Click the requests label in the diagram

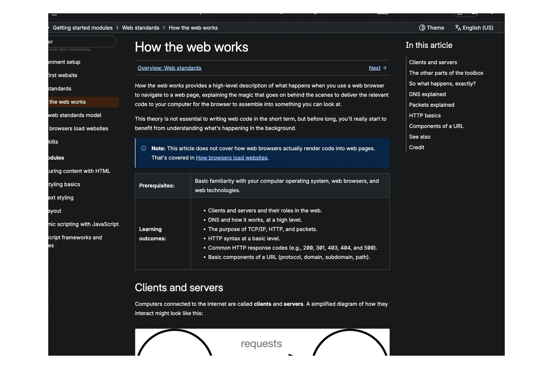261,344
